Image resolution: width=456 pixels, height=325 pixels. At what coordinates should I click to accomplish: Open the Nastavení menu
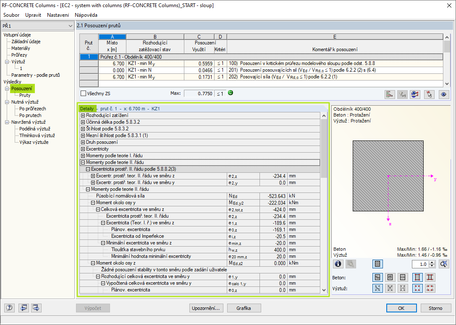[58, 15]
